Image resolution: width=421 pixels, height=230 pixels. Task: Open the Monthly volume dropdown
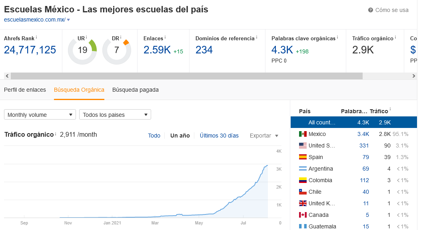click(40, 114)
